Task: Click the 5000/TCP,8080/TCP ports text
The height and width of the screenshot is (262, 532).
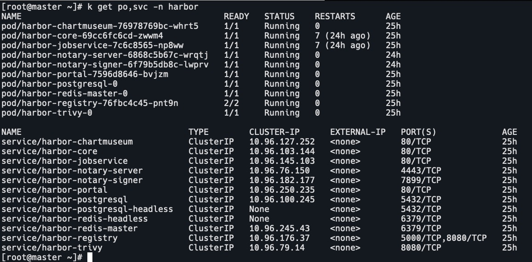Action: (444, 238)
